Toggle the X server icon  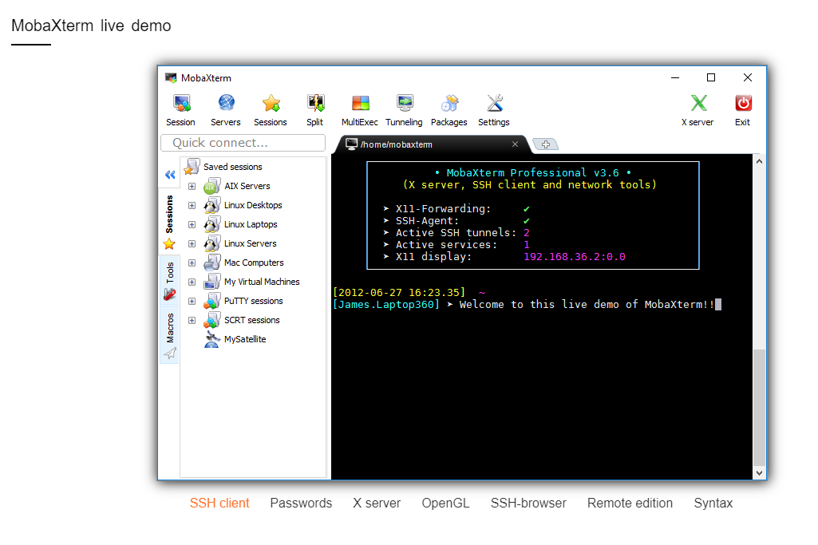[x=698, y=103]
